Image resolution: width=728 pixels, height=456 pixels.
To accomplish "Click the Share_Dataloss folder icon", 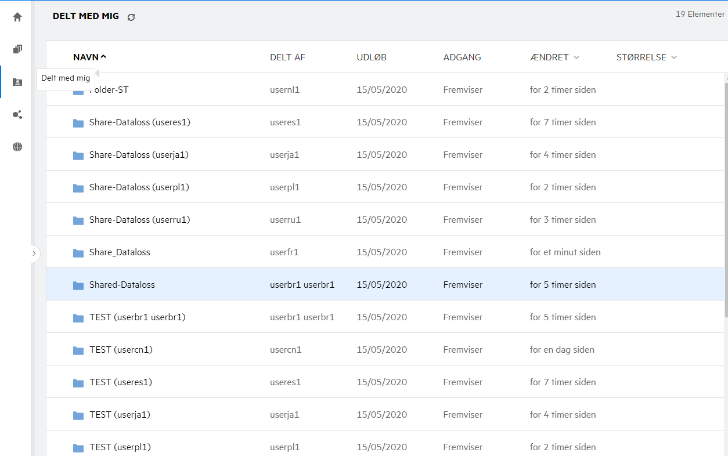I will coord(78,253).
